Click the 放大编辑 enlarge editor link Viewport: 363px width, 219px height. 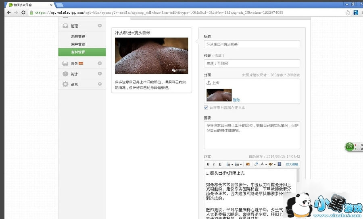[x=292, y=164]
